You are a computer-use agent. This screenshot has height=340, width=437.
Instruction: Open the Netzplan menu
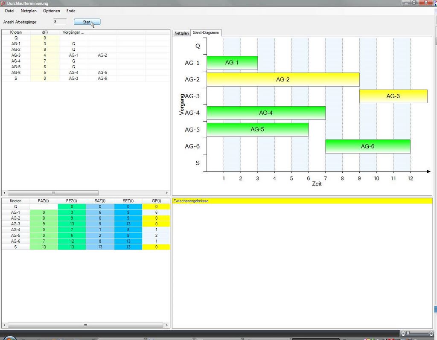tap(29, 11)
